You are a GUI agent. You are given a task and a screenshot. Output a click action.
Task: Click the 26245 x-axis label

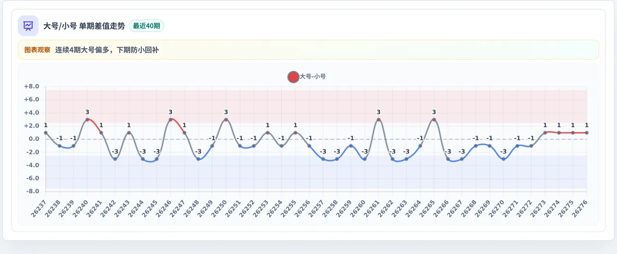click(150, 209)
